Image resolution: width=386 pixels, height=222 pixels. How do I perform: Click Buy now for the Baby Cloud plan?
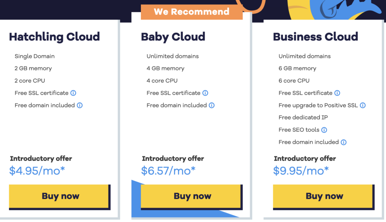(x=191, y=196)
